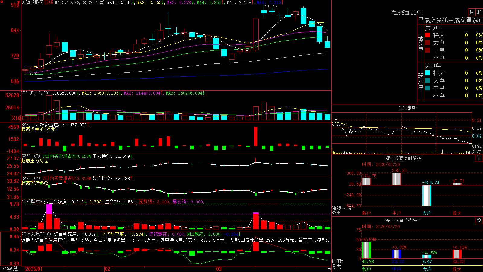Click the AI研究度2(10) indicator label
The height and width of the screenshot is (272, 483).
(x=36, y=234)
